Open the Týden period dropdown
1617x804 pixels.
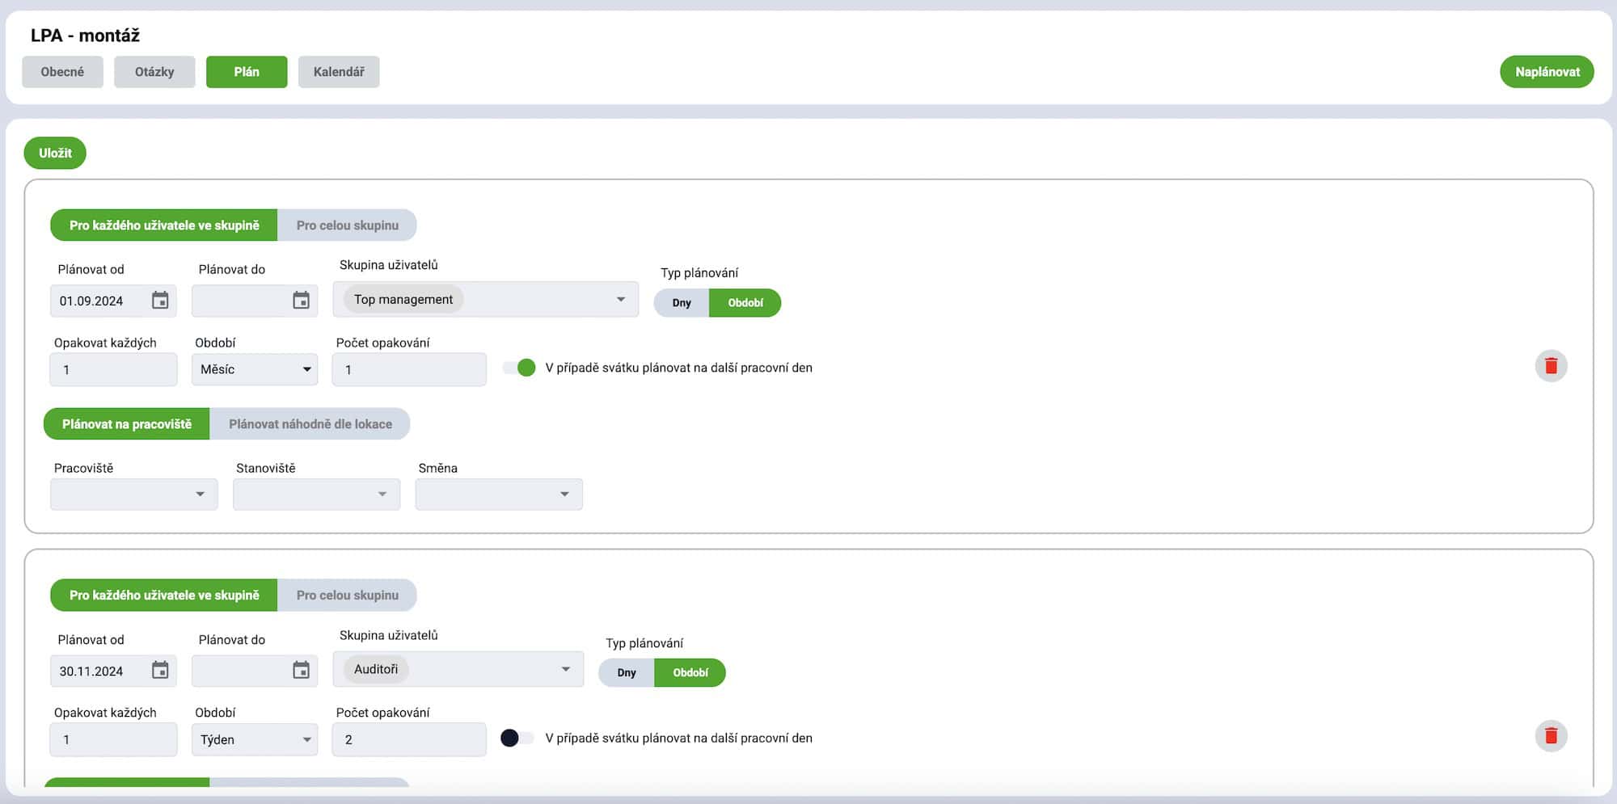pos(255,739)
